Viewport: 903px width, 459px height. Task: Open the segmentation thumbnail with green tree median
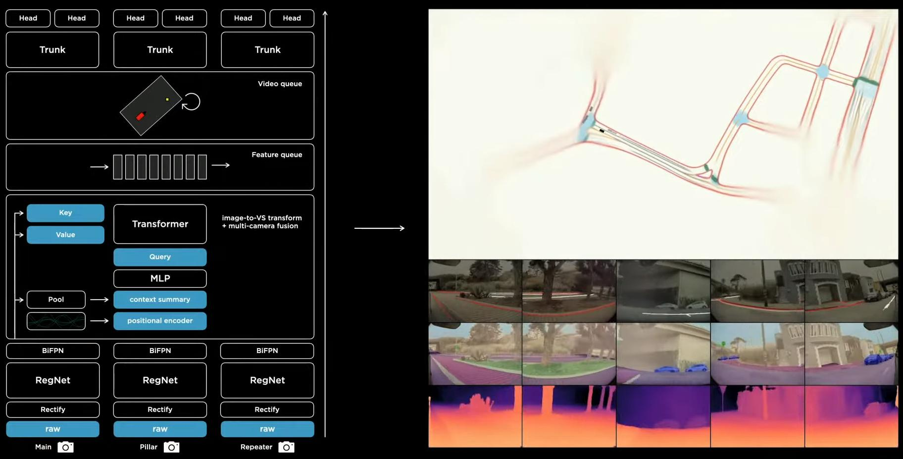tap(569, 354)
